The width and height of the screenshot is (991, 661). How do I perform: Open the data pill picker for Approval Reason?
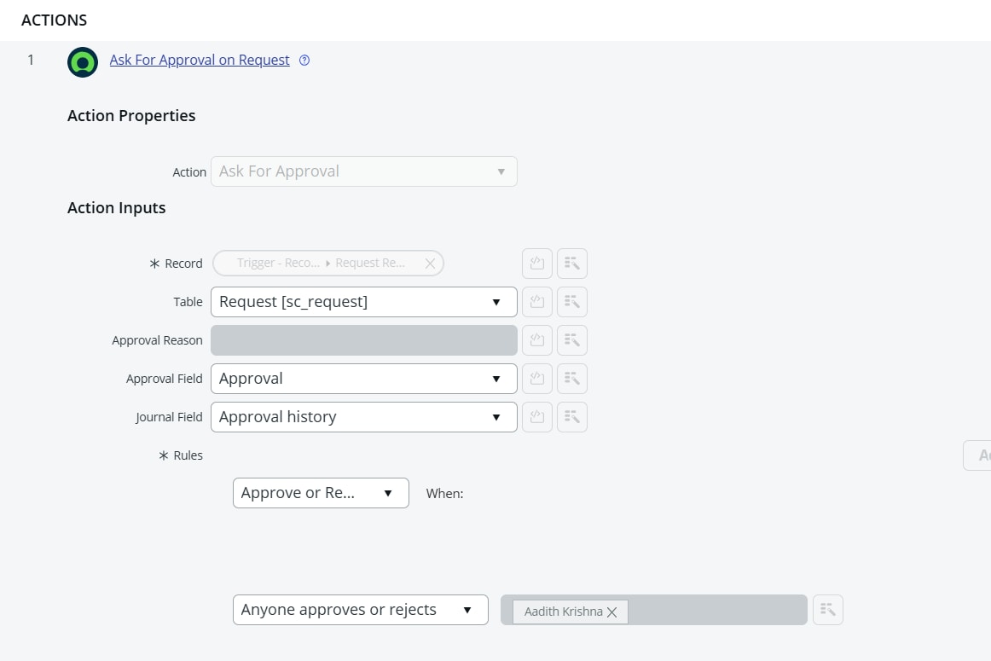click(572, 339)
